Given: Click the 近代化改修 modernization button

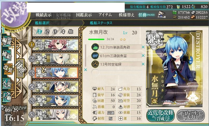Looking at the screenshot, I should [x=161, y=115].
